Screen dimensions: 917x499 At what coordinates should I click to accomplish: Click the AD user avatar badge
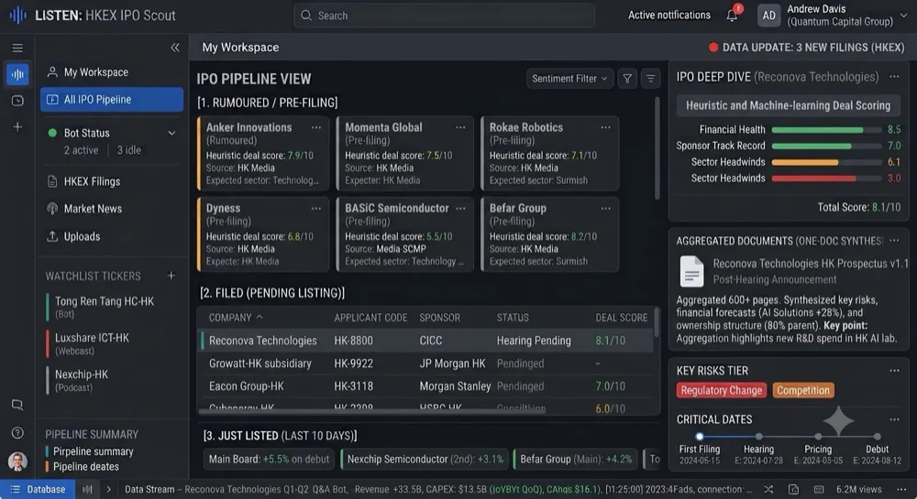pyautogui.click(x=769, y=16)
